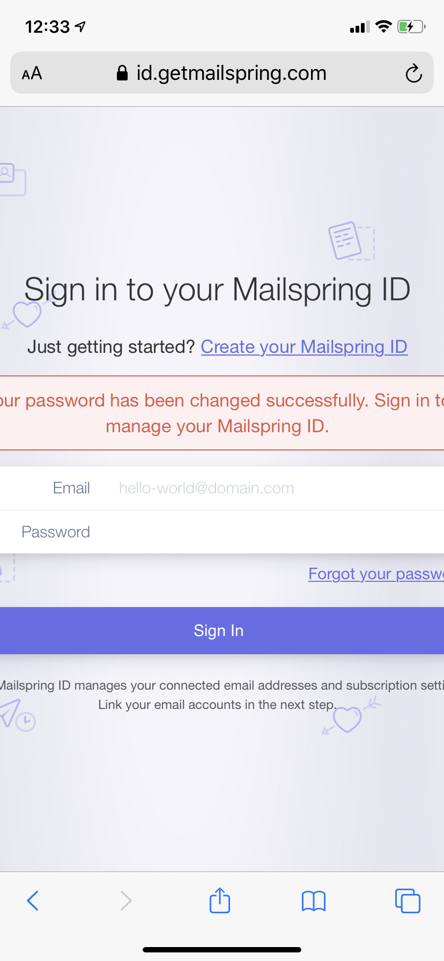Tap the battery charging indicator
Image resolution: width=444 pixels, height=961 pixels.
click(410, 27)
